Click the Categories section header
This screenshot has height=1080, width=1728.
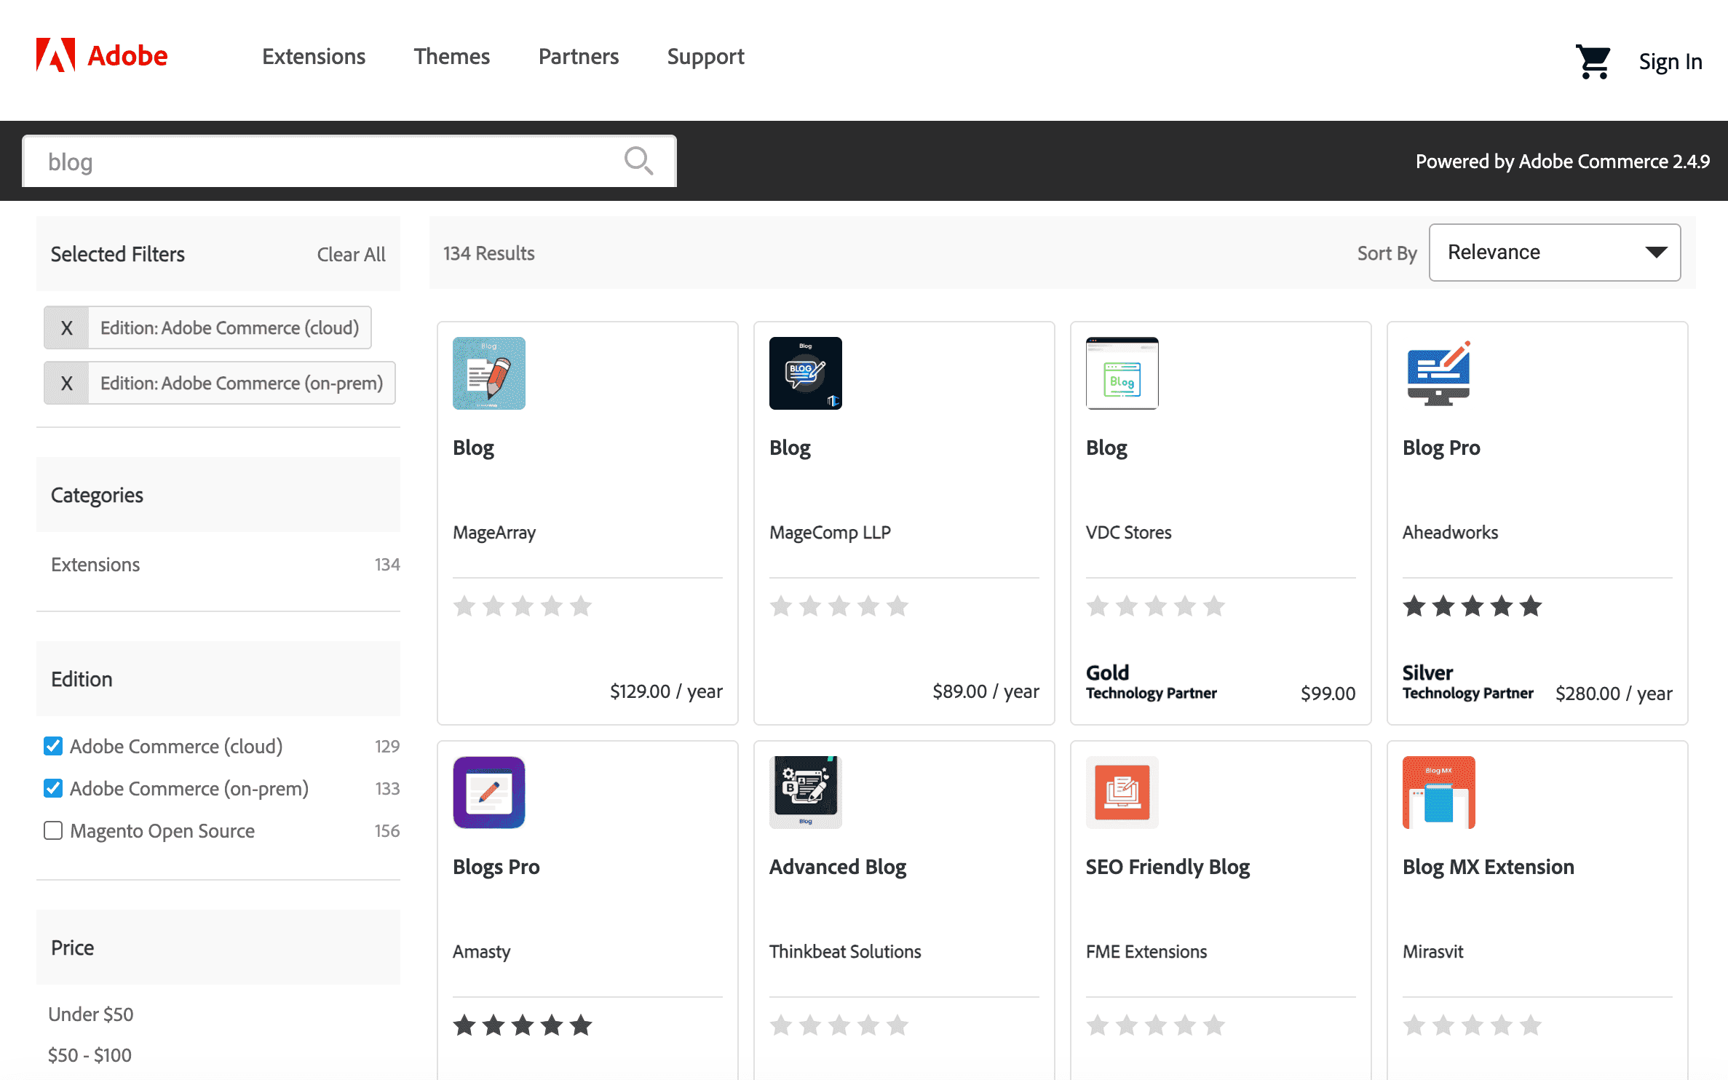click(218, 495)
